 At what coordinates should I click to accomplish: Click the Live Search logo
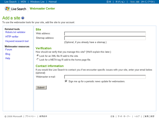click(15, 9)
